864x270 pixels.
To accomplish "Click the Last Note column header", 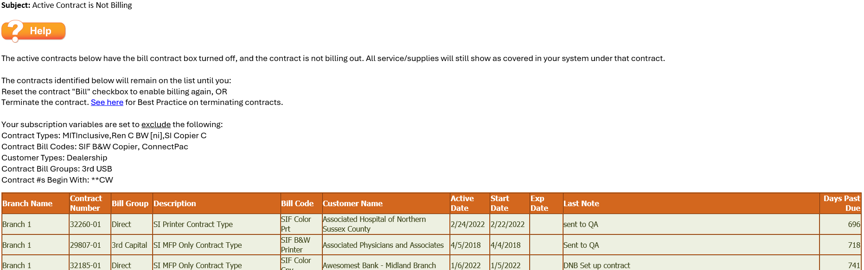I will (691, 203).
